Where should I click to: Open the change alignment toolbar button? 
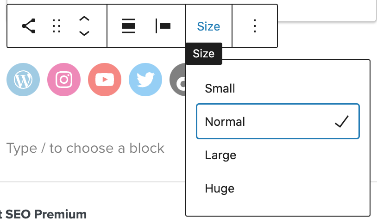click(128, 26)
